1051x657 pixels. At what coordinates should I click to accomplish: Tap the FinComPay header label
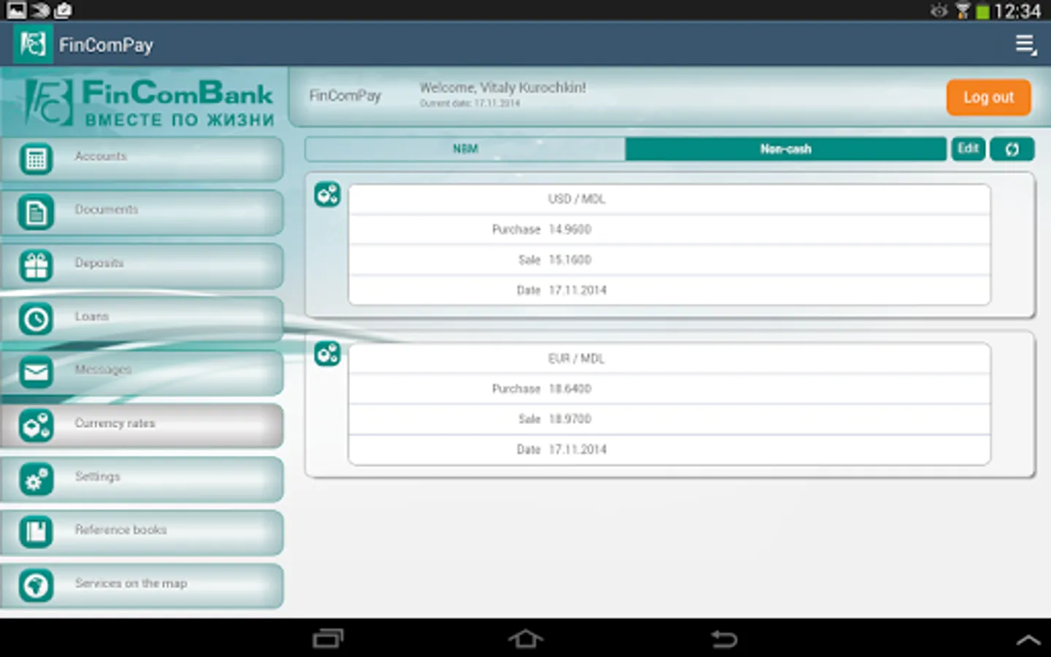pos(345,96)
